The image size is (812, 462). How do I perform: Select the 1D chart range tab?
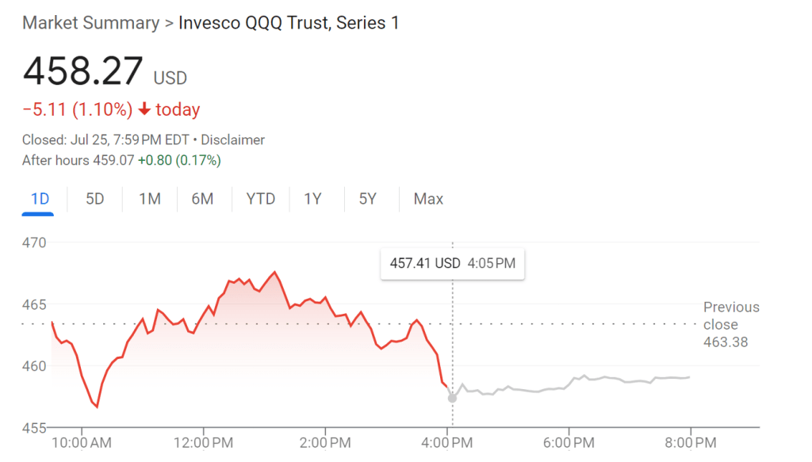[x=40, y=199]
